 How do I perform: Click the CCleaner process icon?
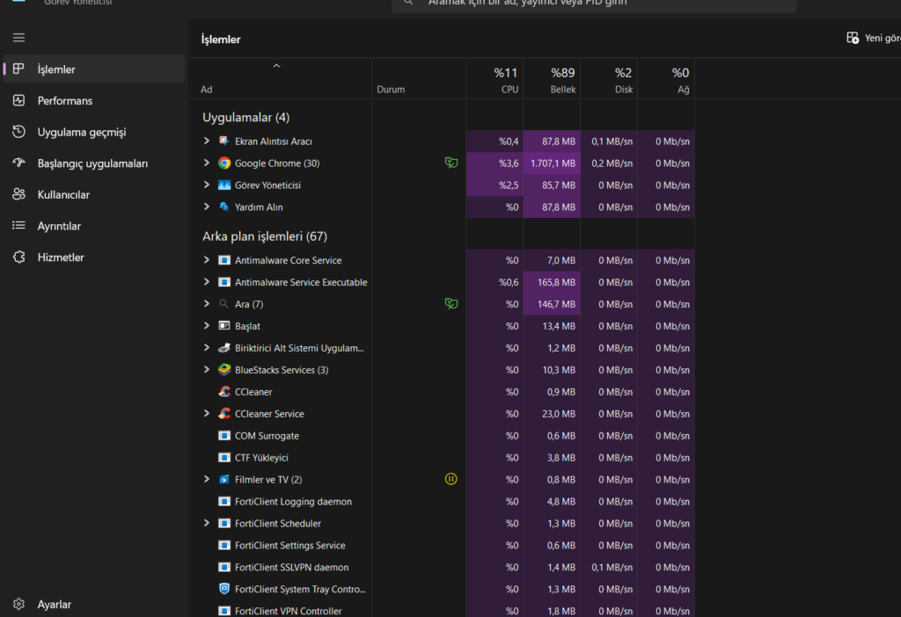(x=224, y=392)
